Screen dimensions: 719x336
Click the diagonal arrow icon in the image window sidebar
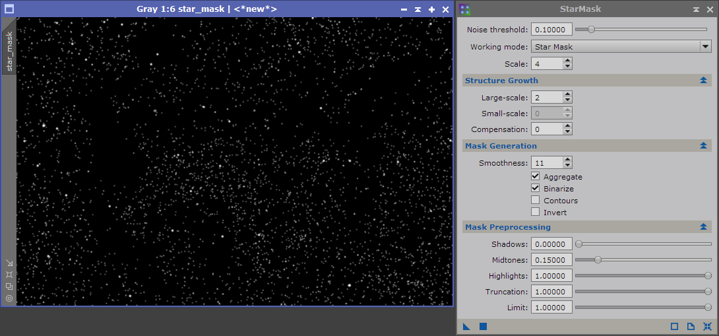click(x=9, y=263)
